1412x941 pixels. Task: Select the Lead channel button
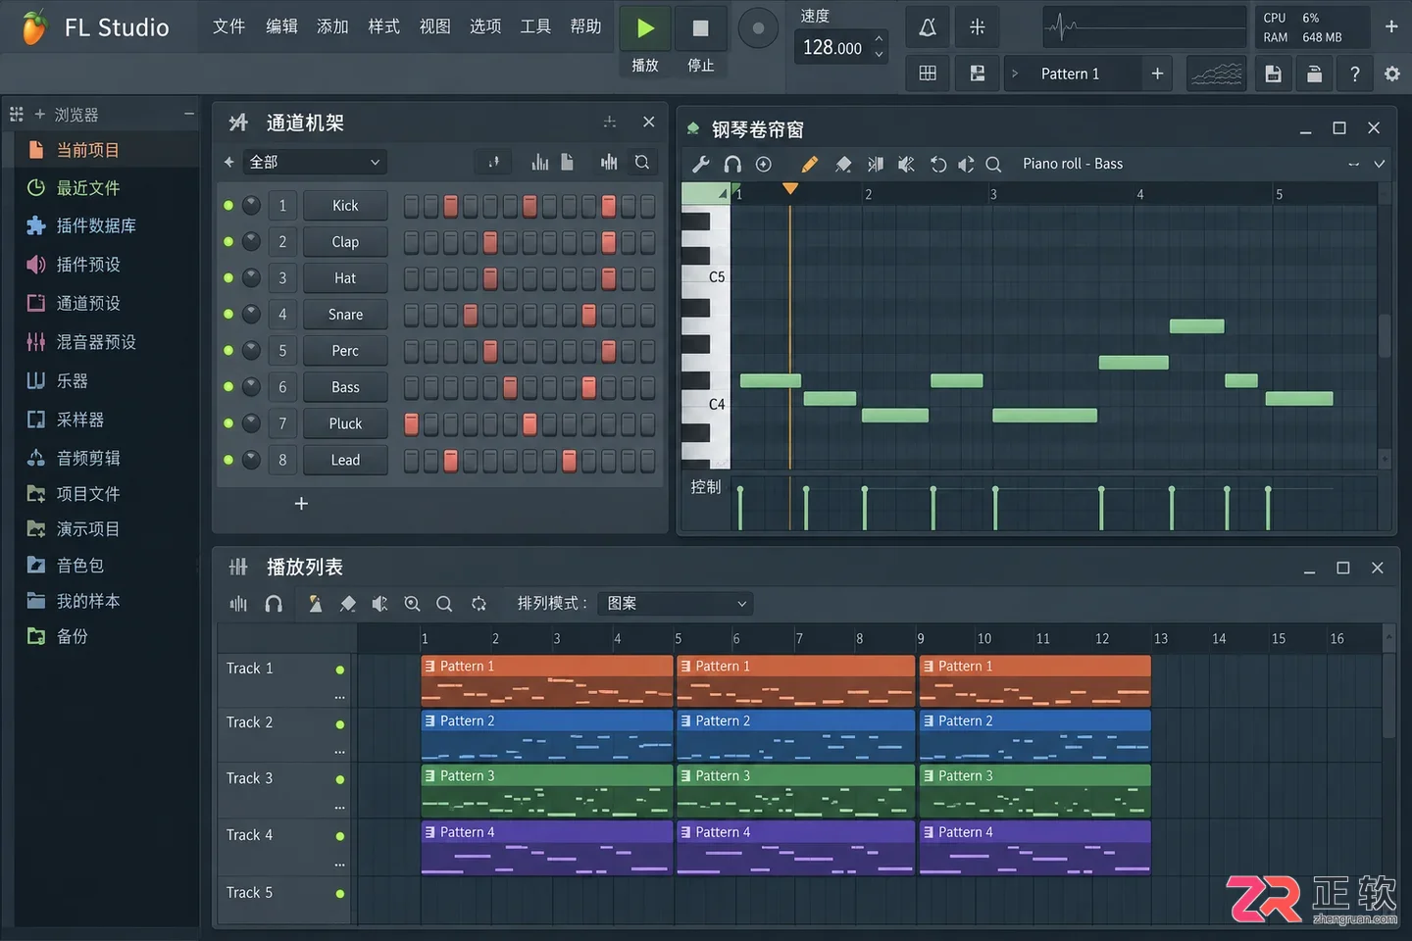[x=345, y=460]
